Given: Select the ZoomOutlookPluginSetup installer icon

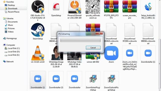Looking at the screenshot, I should coord(111,79).
